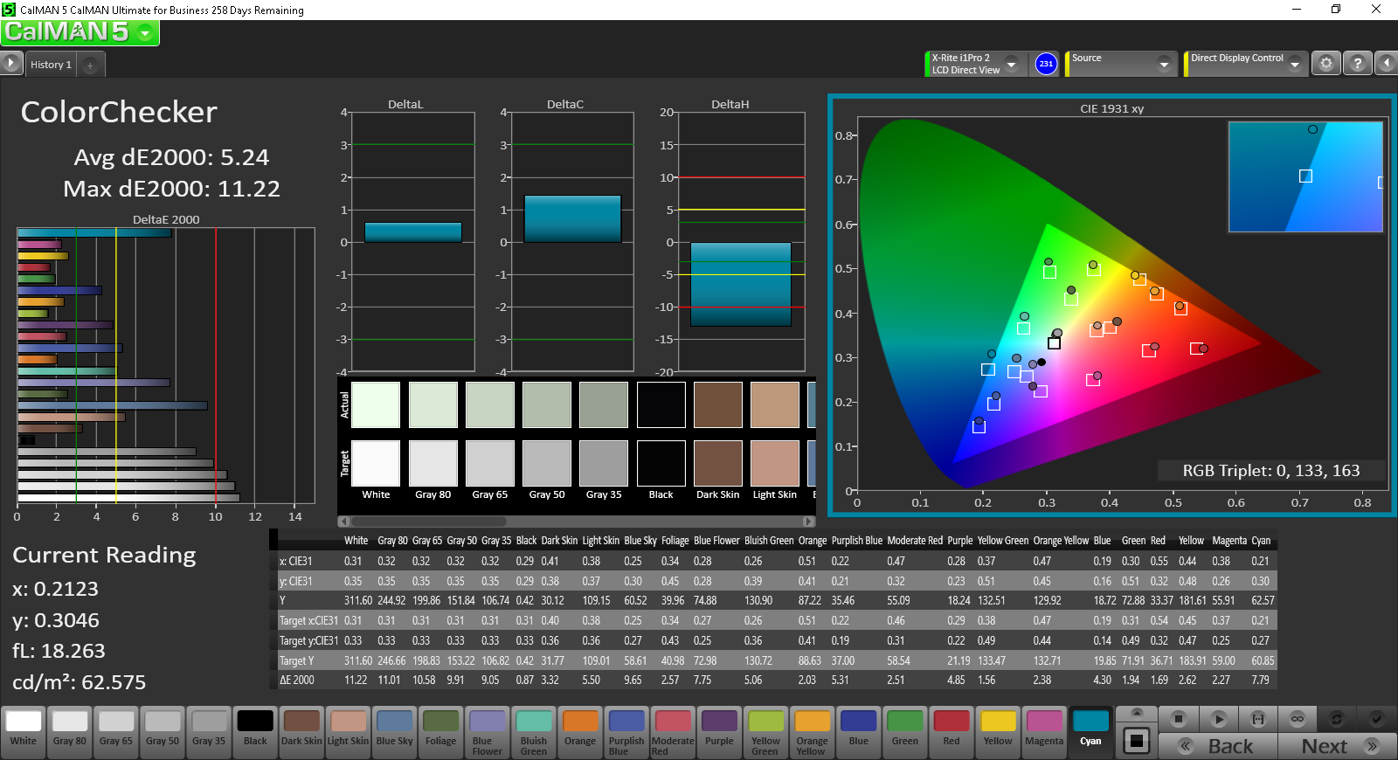
Task: Click the blue 231 meter status indicator
Action: [1046, 64]
